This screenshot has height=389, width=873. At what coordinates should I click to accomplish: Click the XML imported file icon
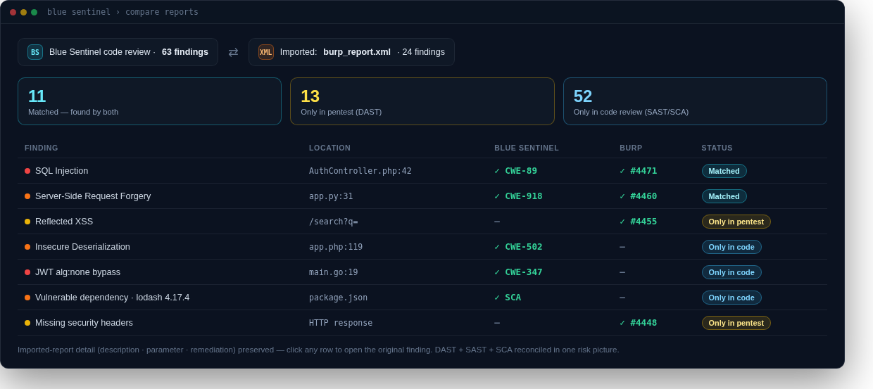pyautogui.click(x=266, y=52)
